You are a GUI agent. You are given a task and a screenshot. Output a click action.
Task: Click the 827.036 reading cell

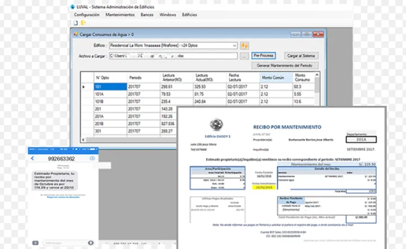click(x=169, y=124)
